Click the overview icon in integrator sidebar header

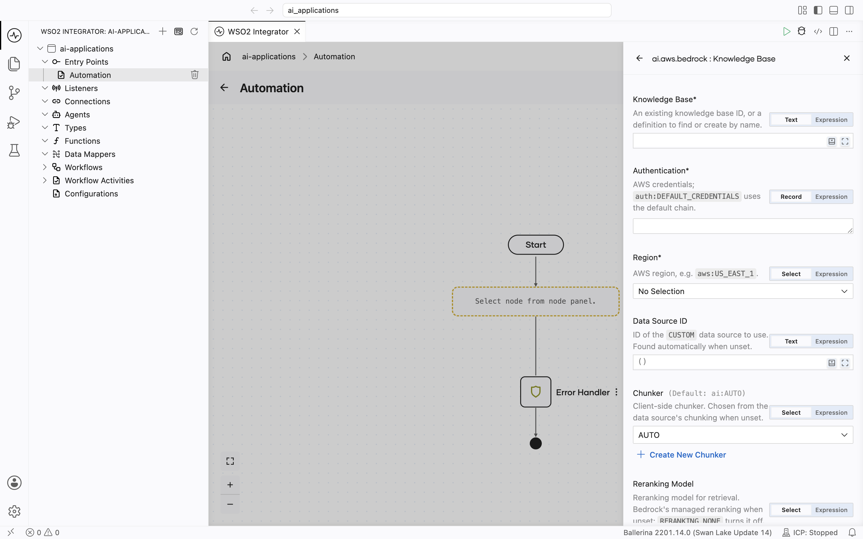coord(179,31)
